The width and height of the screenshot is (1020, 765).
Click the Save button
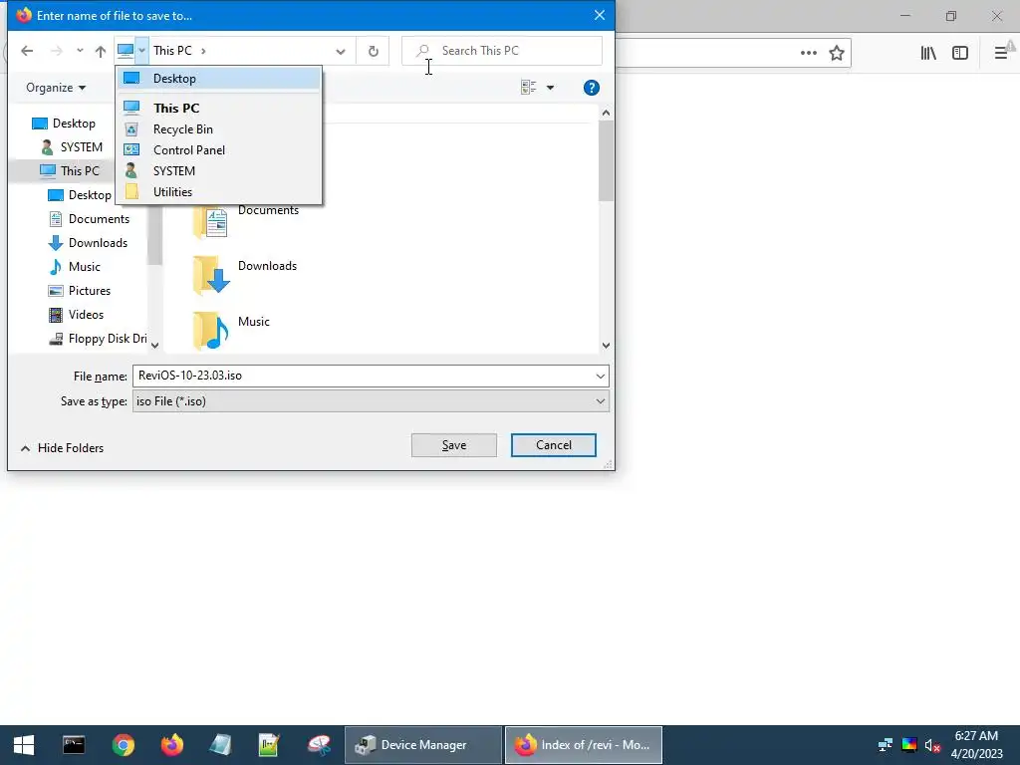[x=454, y=445]
